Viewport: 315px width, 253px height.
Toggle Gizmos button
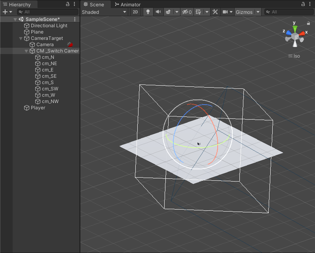click(244, 12)
